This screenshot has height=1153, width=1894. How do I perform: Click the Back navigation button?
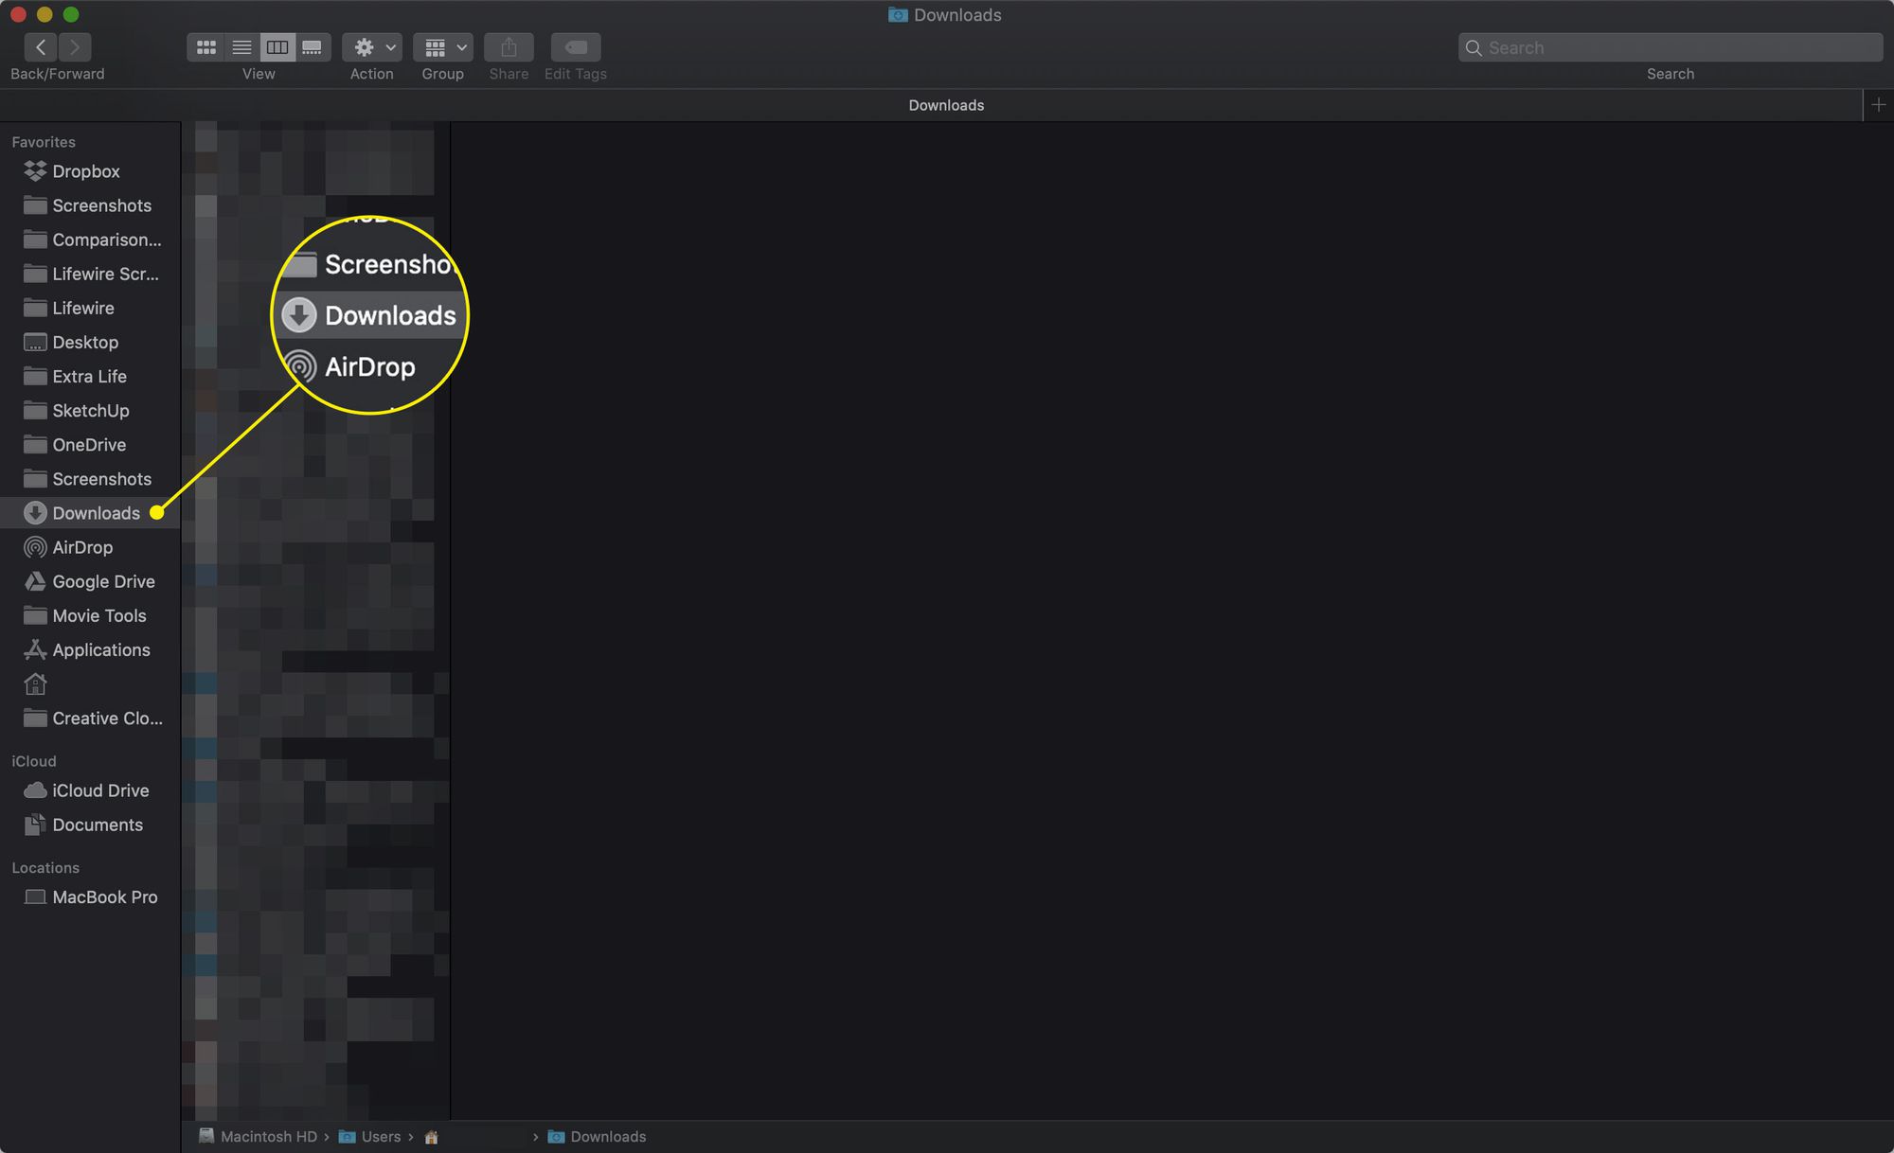coord(41,46)
